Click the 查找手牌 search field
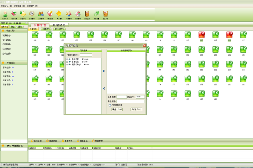This screenshot has height=168, width=253. pos(86,55)
